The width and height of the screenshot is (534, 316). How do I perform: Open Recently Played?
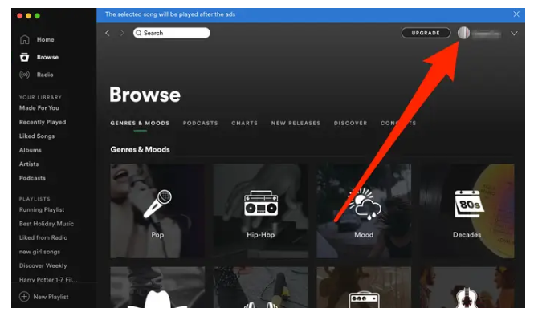click(43, 122)
